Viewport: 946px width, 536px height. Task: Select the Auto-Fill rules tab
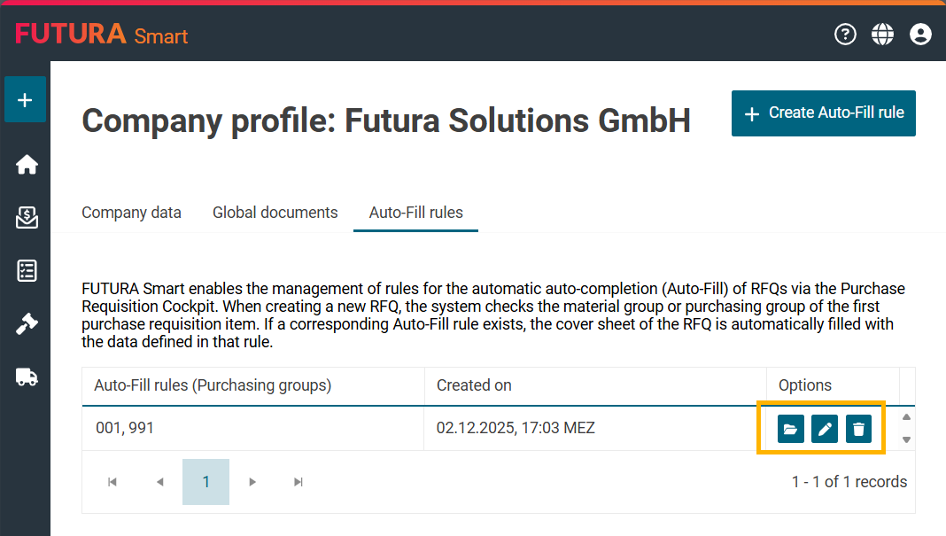coord(415,213)
